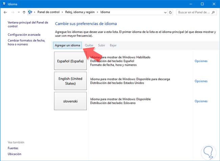
Task: Open Panel de control breadcrumb
Action: (x=48, y=12)
